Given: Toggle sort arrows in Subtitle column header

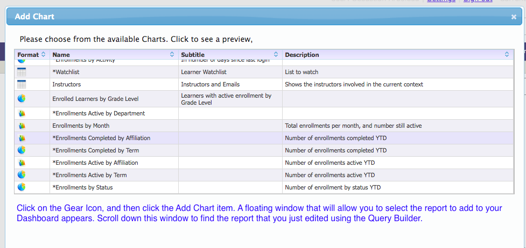Looking at the screenshot, I should click(x=276, y=55).
